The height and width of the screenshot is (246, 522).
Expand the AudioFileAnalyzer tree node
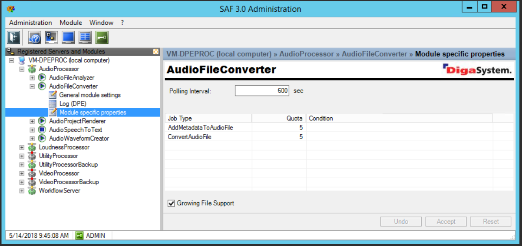point(32,78)
